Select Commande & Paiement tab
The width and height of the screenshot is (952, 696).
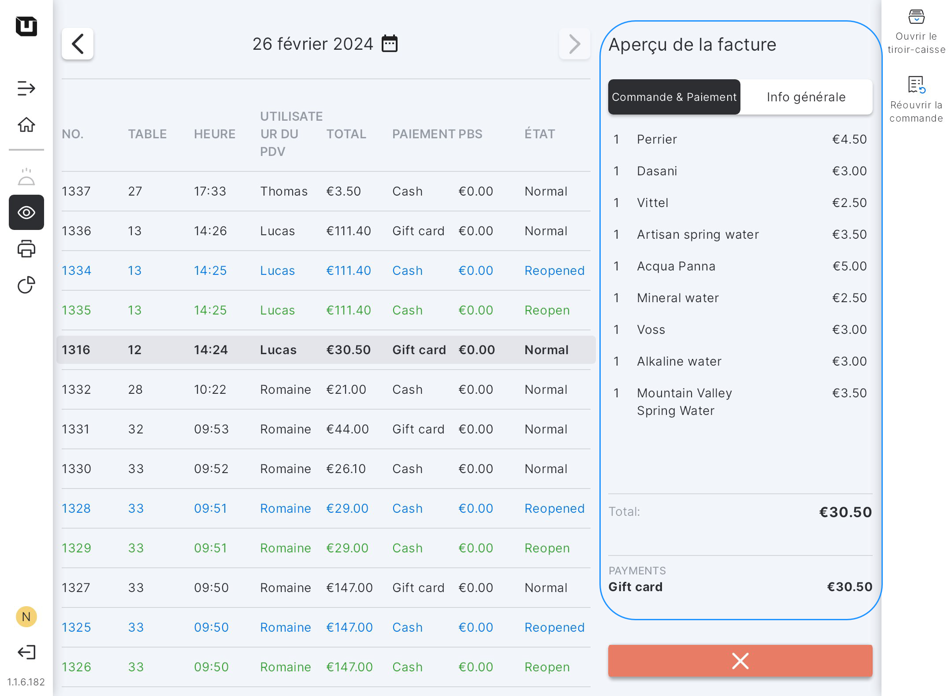click(x=674, y=97)
